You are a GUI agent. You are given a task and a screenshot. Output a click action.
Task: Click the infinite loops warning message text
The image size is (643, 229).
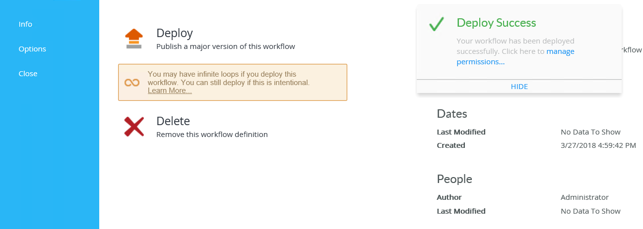[x=228, y=78]
